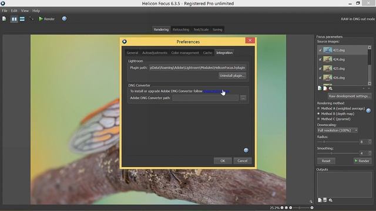Confirm Preferences with OK

pyautogui.click(x=223, y=161)
